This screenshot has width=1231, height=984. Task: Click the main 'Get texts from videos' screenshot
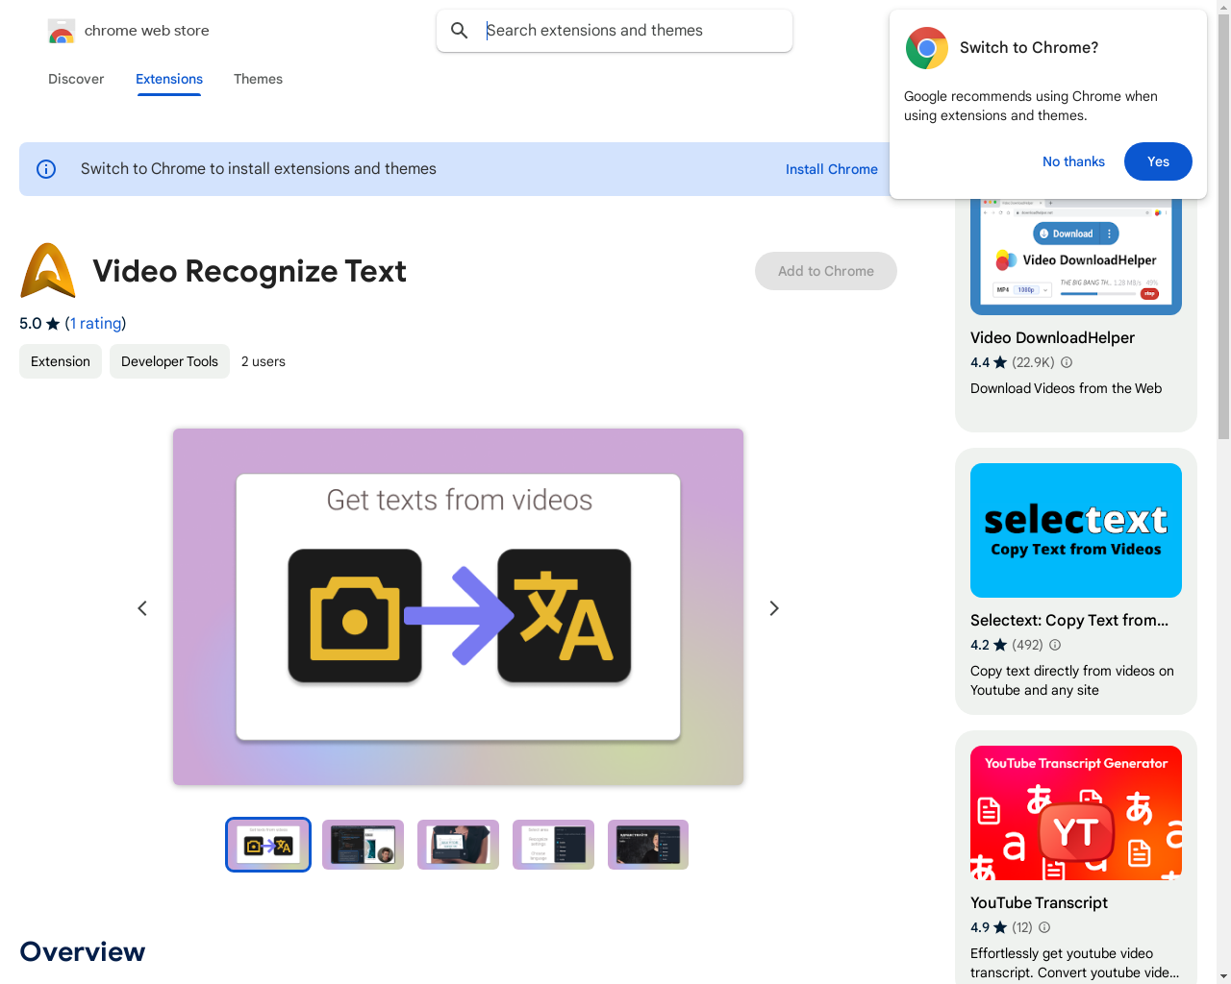click(458, 607)
